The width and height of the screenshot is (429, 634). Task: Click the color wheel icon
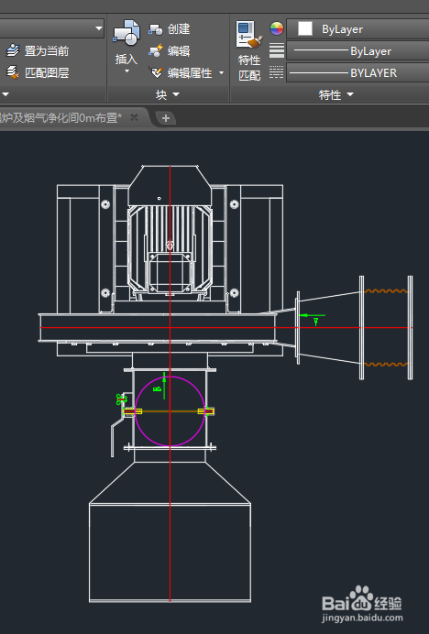(277, 28)
